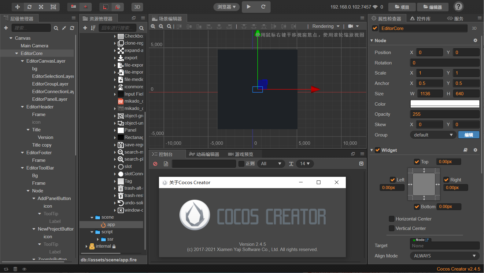
Task: Pop out the console panel
Action: coord(353,154)
